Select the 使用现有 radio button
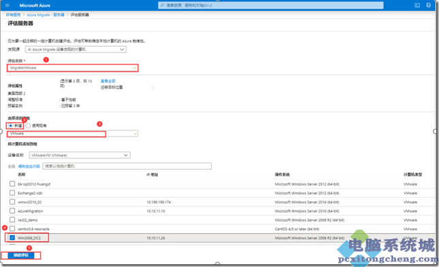 [x=28, y=126]
